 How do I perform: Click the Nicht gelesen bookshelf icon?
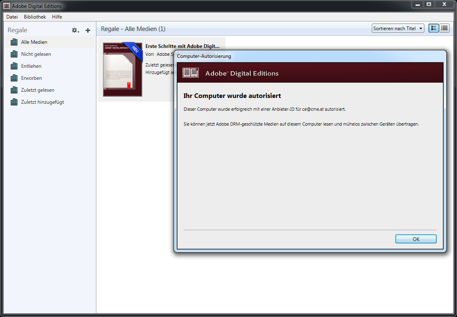[14, 54]
